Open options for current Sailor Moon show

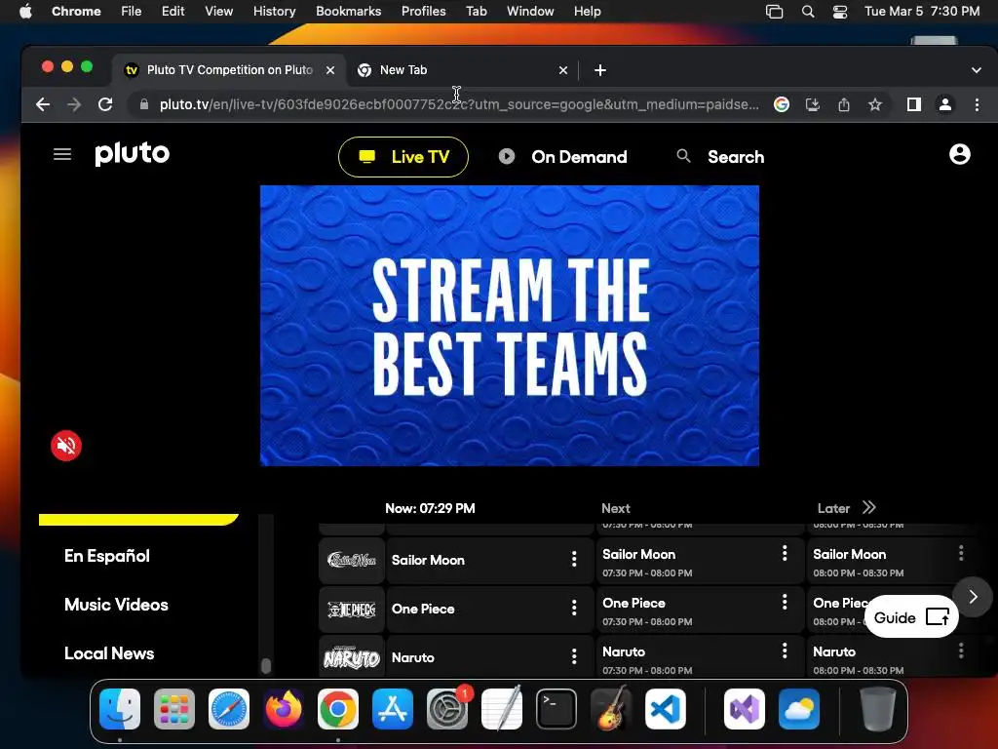click(574, 559)
